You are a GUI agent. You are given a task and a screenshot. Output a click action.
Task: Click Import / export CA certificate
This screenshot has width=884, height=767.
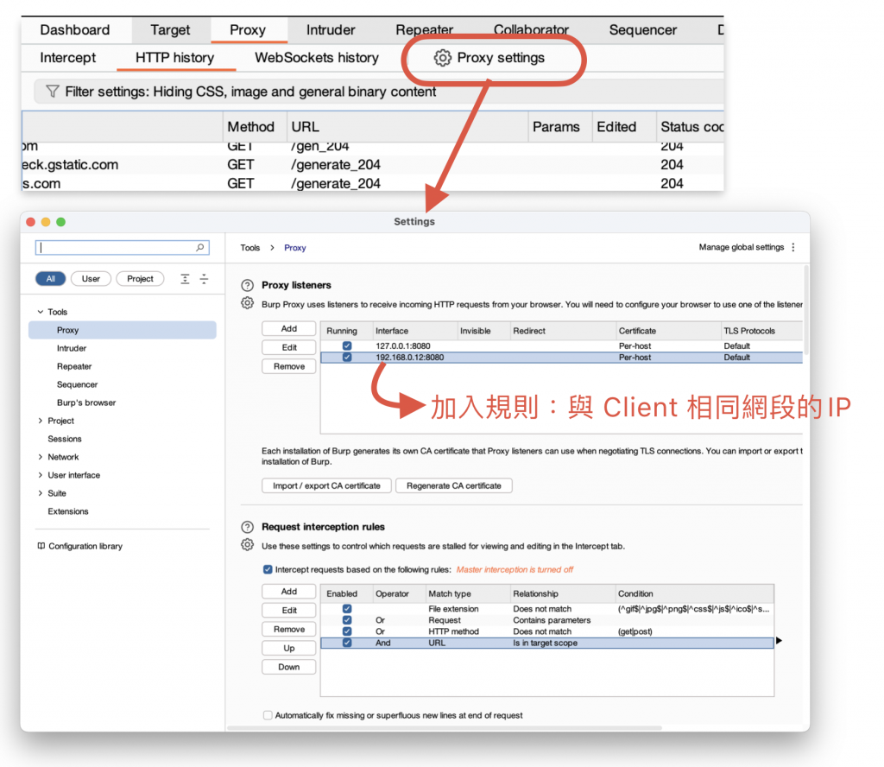(326, 485)
